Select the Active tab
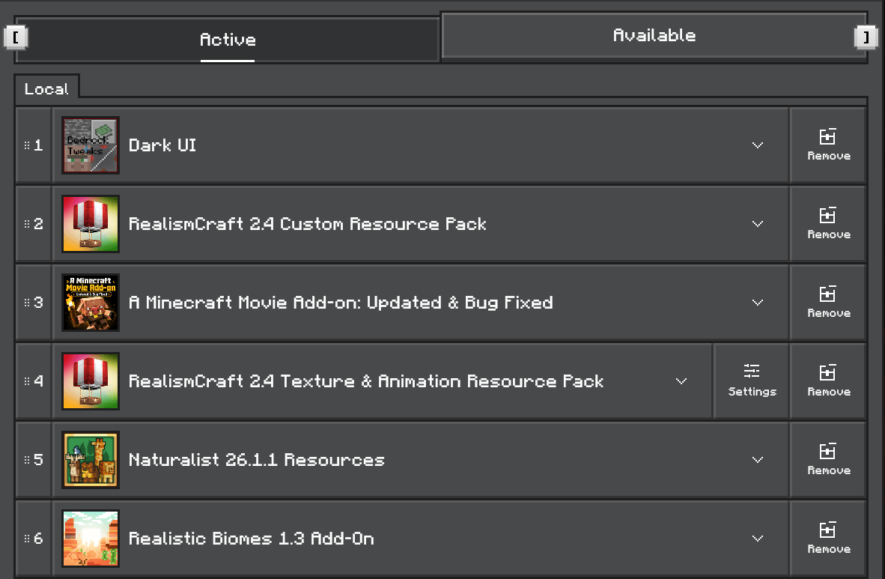 (228, 40)
